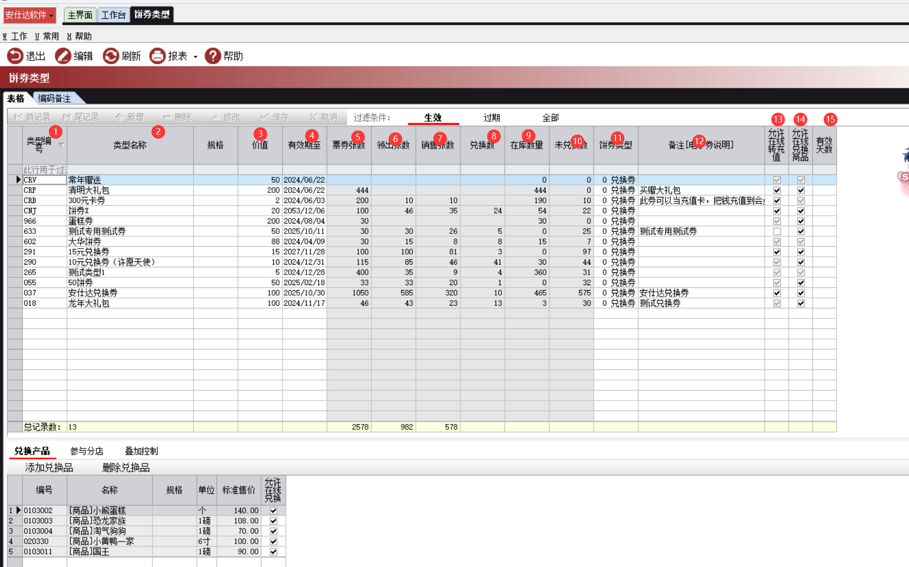Open the 类型编号 column filter arrow
Viewport: 909px width, 567px height.
coord(61,145)
